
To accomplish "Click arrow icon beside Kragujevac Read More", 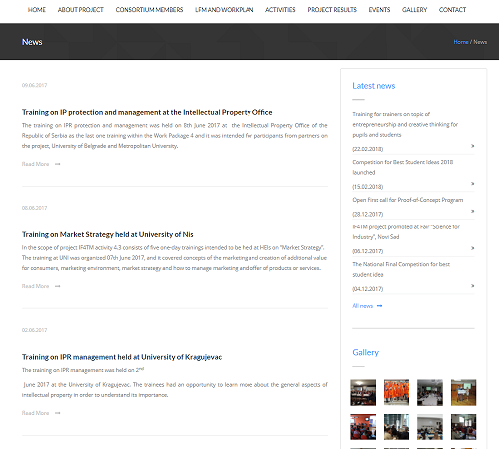I will (58, 413).
